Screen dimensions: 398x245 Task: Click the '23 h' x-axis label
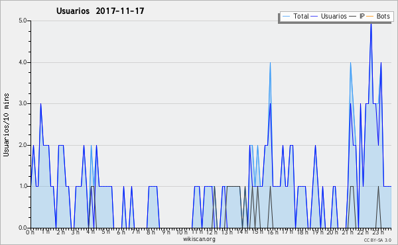(378, 232)
